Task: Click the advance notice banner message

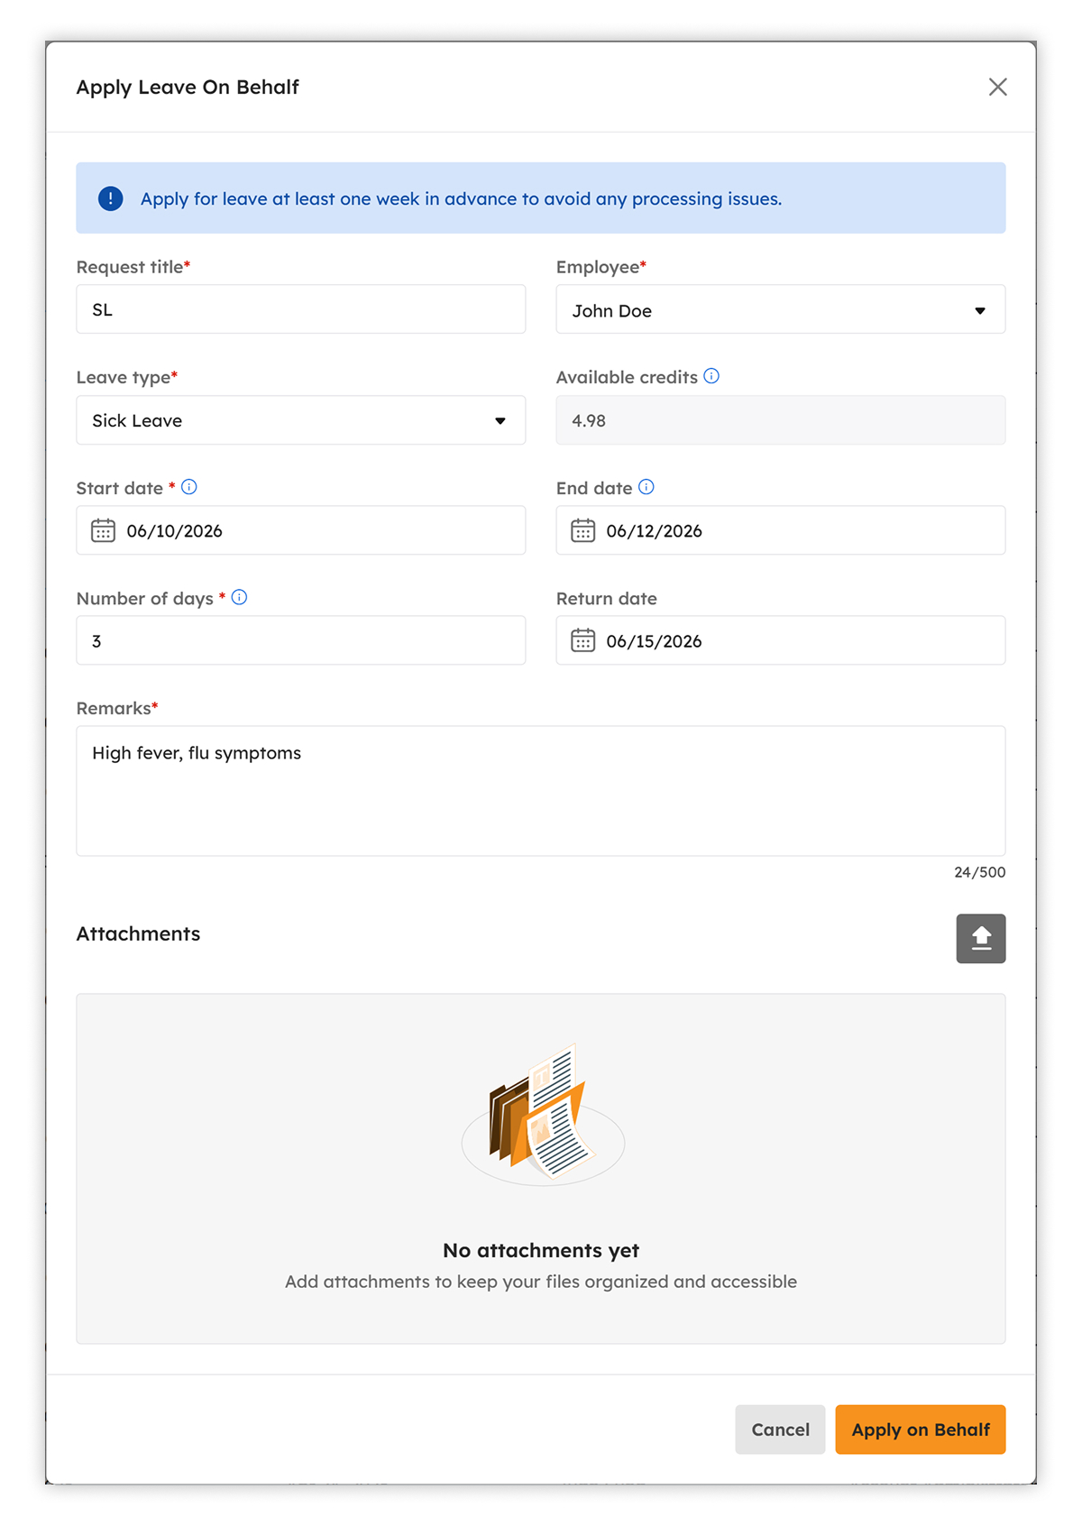Action: point(461,198)
